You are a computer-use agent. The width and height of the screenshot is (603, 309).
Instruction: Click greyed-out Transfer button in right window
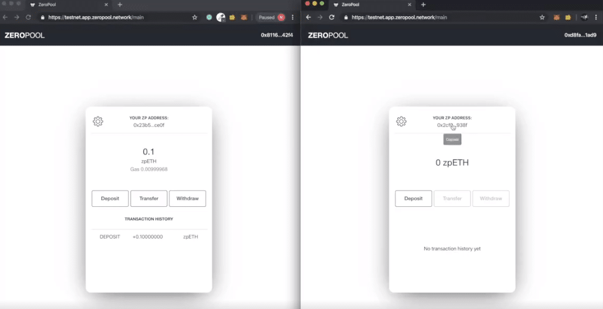452,198
